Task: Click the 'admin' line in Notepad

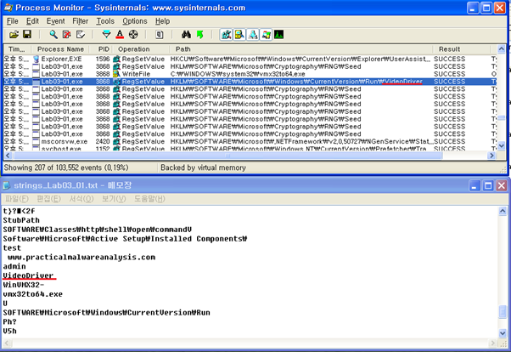Action: (14, 266)
